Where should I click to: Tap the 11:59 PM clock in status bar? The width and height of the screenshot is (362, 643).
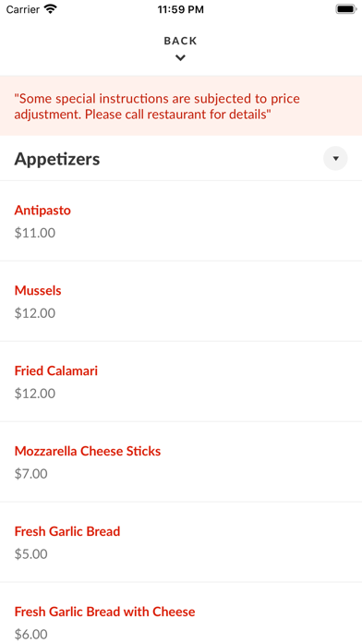[x=181, y=9]
